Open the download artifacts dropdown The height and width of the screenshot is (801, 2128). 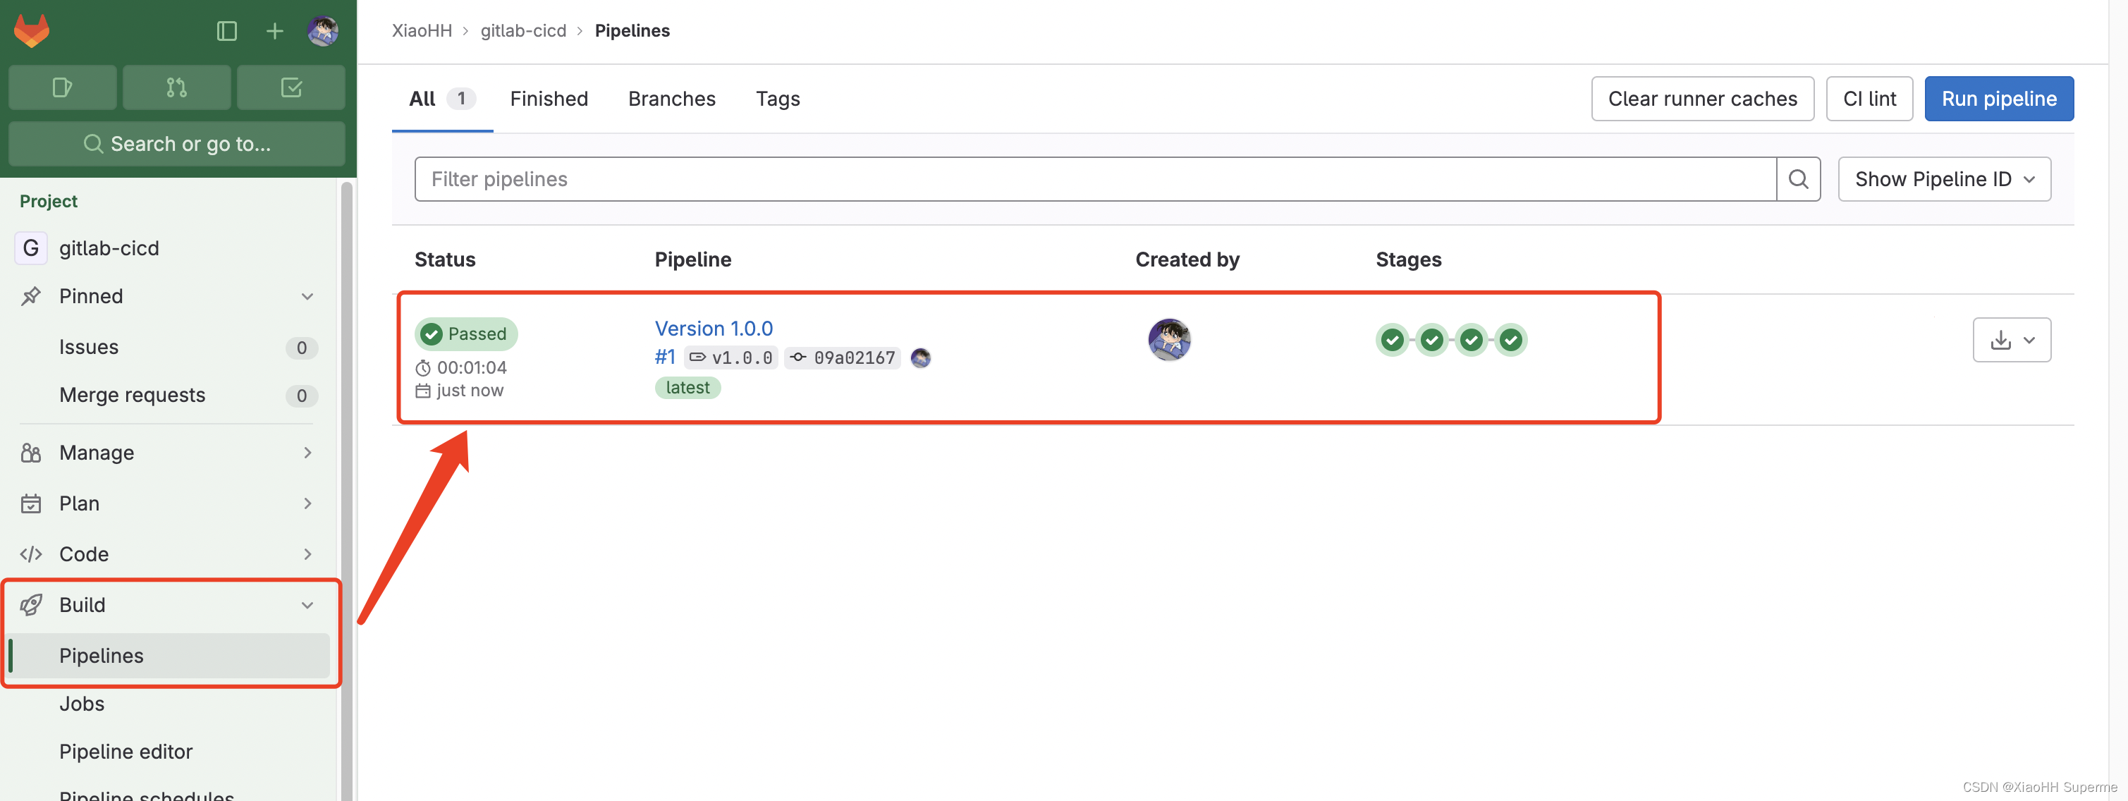[2011, 341]
